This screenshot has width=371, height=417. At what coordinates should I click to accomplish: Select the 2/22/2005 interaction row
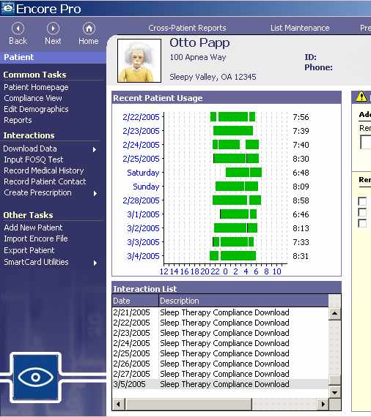pyautogui.click(x=221, y=323)
